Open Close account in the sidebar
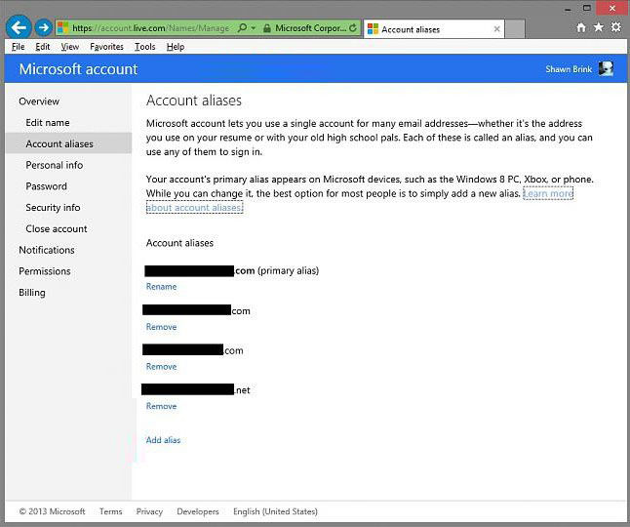 [57, 228]
